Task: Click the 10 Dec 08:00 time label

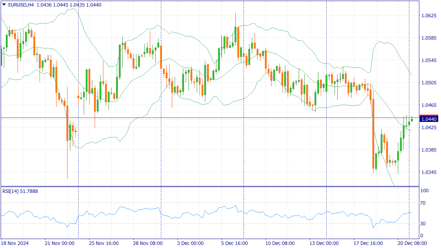Action: [x=280, y=243]
